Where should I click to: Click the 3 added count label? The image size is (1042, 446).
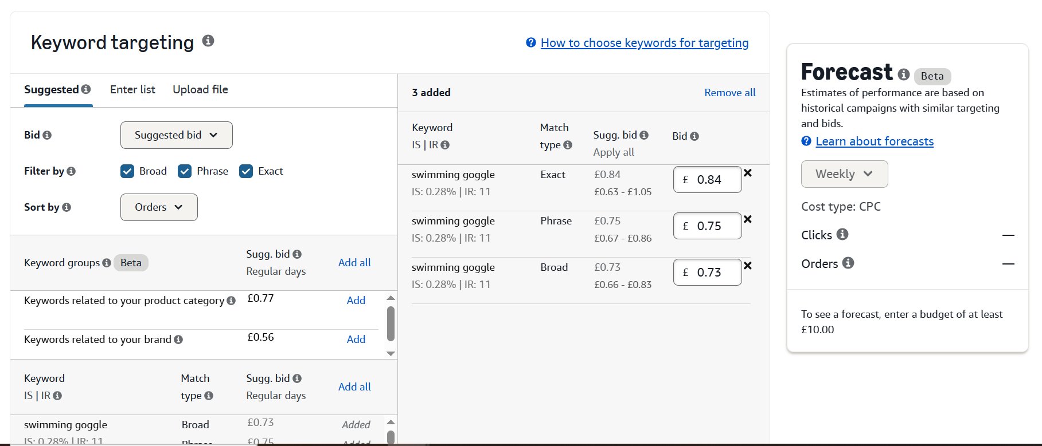[x=431, y=93]
